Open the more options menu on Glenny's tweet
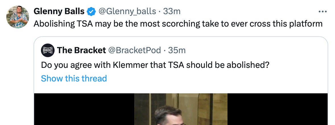335x125 pixels. pyautogui.click(x=322, y=12)
